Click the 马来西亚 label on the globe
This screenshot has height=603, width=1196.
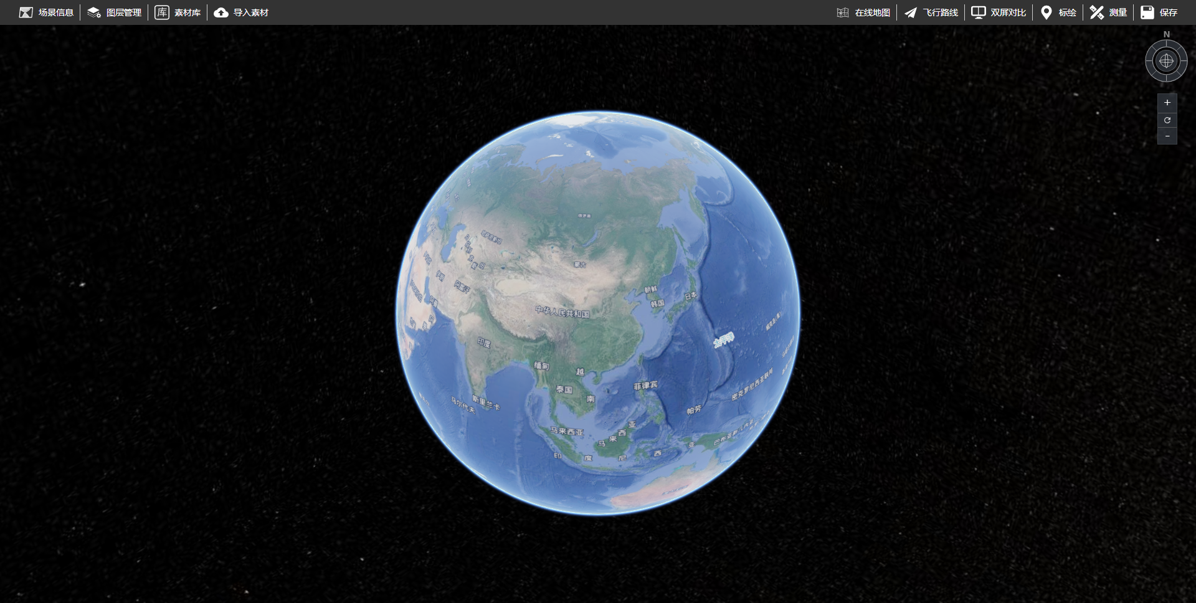(x=567, y=431)
